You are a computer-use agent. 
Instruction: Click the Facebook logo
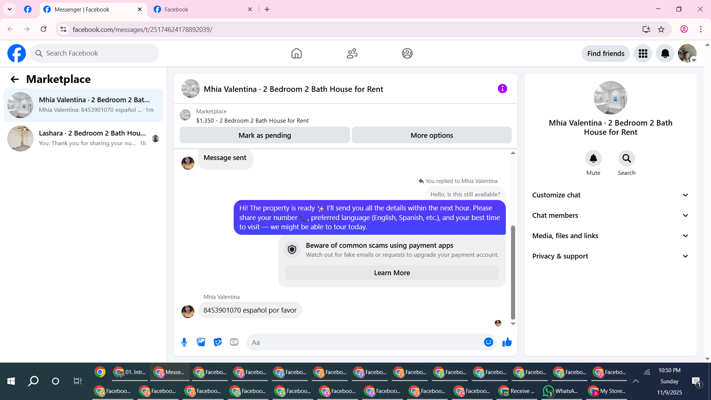click(17, 53)
